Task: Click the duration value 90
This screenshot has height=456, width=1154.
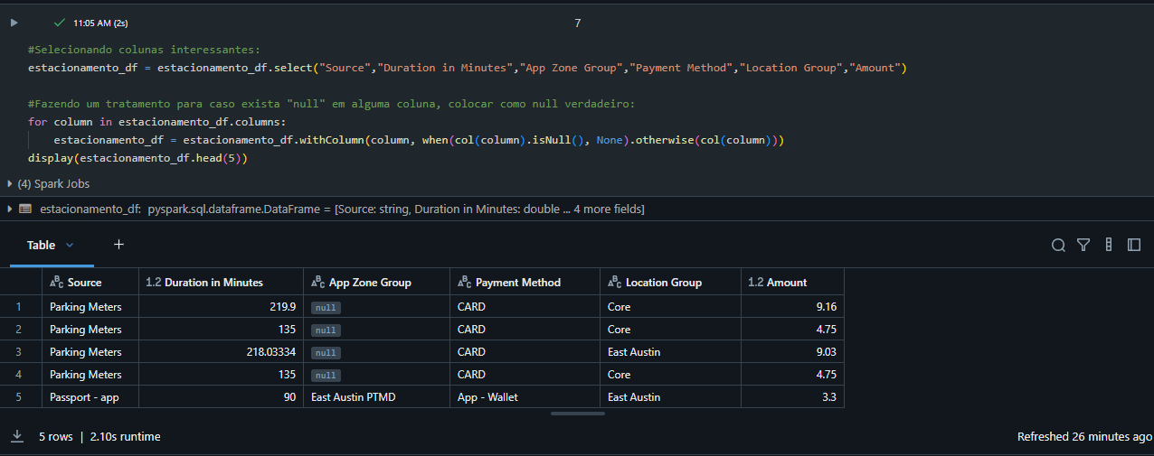Action: 289,396
